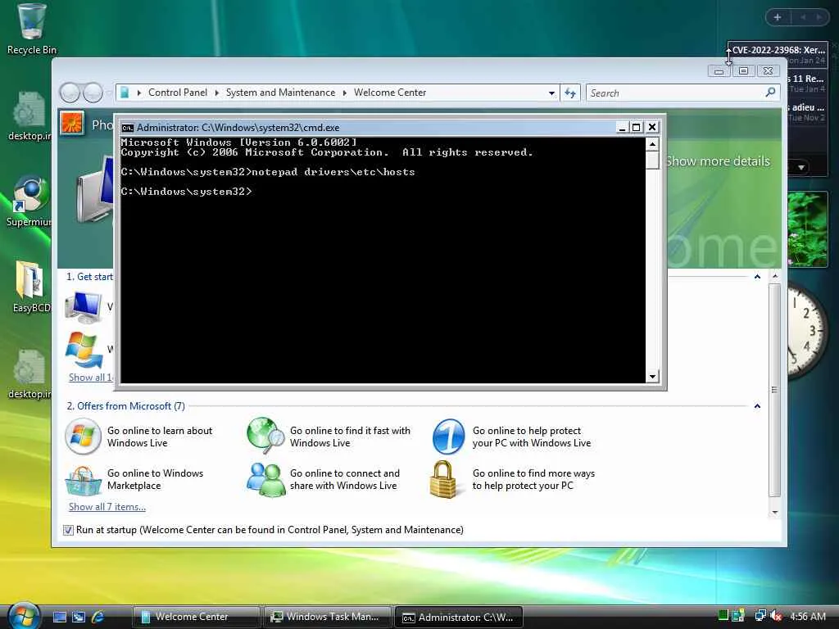Collapse the Get started section chevron
839x629 pixels.
(x=757, y=277)
